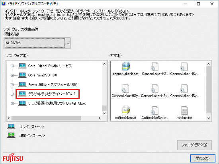Select middle-row left CannonLake-HSy.. file icon
Image resolution: width=219 pixels, height=164 pixels.
coord(125,88)
